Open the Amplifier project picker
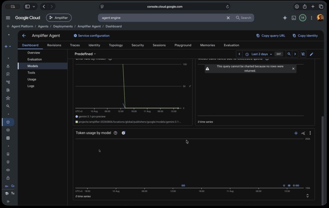Screen dimensions: 329x208 tap(59, 18)
